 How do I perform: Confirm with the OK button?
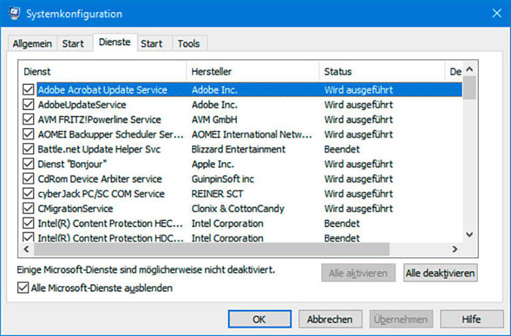click(x=259, y=319)
